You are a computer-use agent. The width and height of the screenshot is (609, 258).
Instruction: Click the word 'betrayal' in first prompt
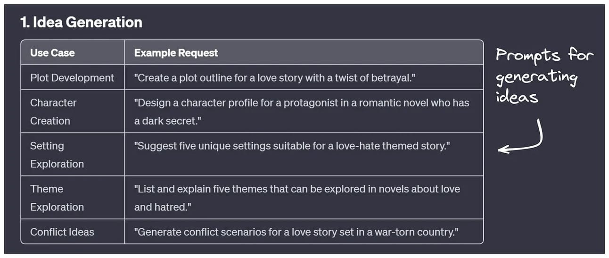pyautogui.click(x=394, y=78)
